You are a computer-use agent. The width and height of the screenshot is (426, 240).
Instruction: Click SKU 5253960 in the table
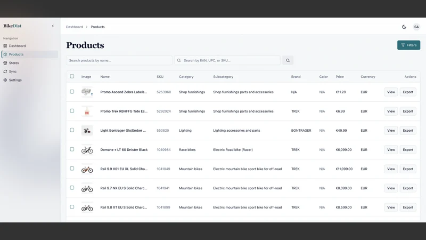pyautogui.click(x=164, y=92)
